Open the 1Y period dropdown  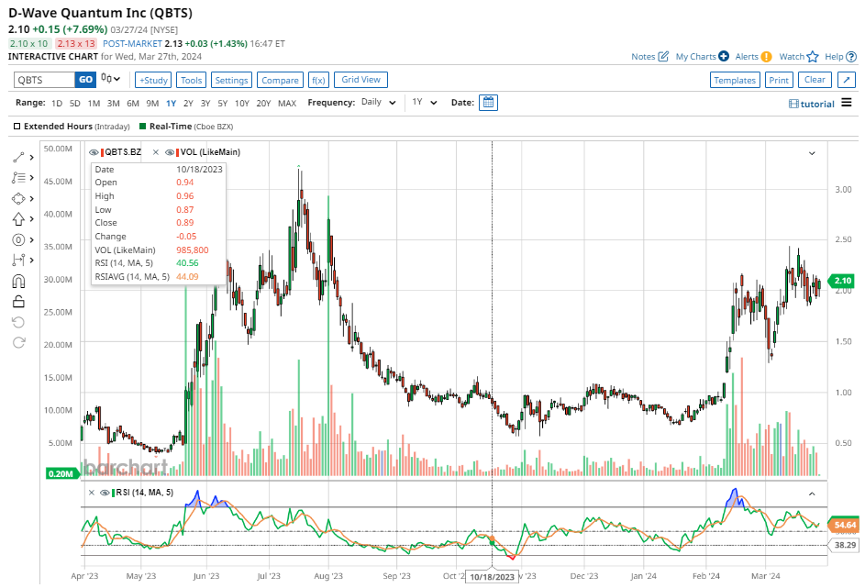tap(425, 102)
